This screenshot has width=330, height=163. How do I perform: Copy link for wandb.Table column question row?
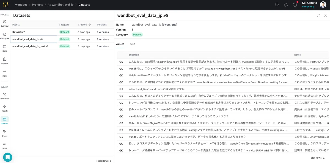[121, 116]
